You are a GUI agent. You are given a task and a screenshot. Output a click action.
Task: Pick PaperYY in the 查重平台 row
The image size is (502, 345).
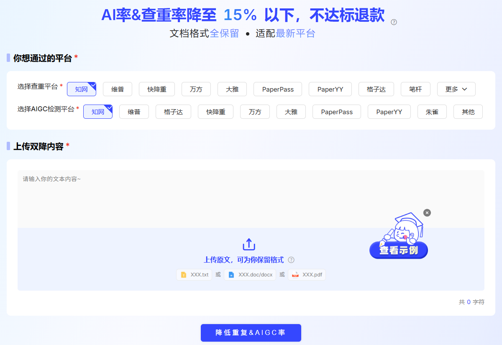pos(330,89)
